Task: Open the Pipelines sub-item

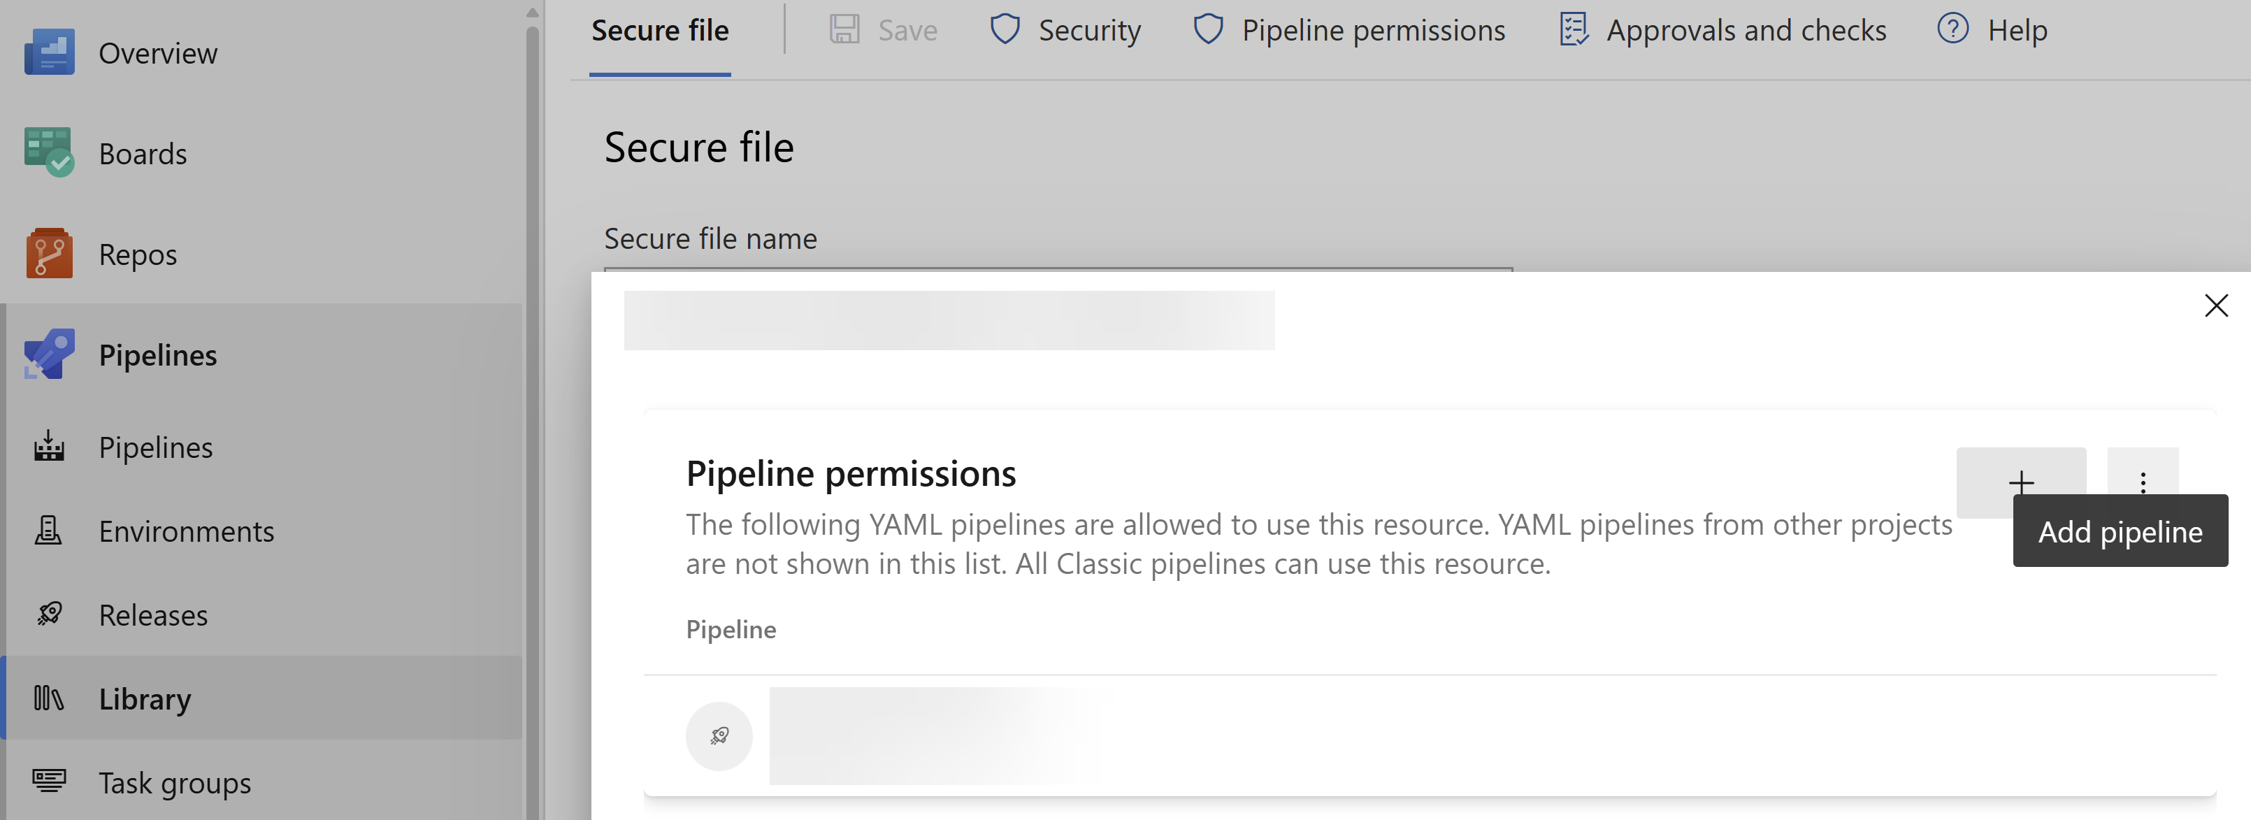Action: click(154, 447)
